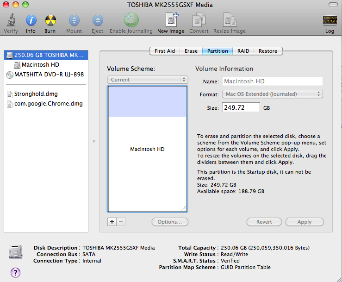Click the 'Verified' S.M.A.R.T. status value
This screenshot has height=282, width=342.
point(230,261)
